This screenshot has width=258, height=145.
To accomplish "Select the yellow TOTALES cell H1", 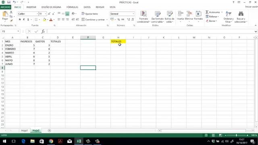I will (118, 41).
